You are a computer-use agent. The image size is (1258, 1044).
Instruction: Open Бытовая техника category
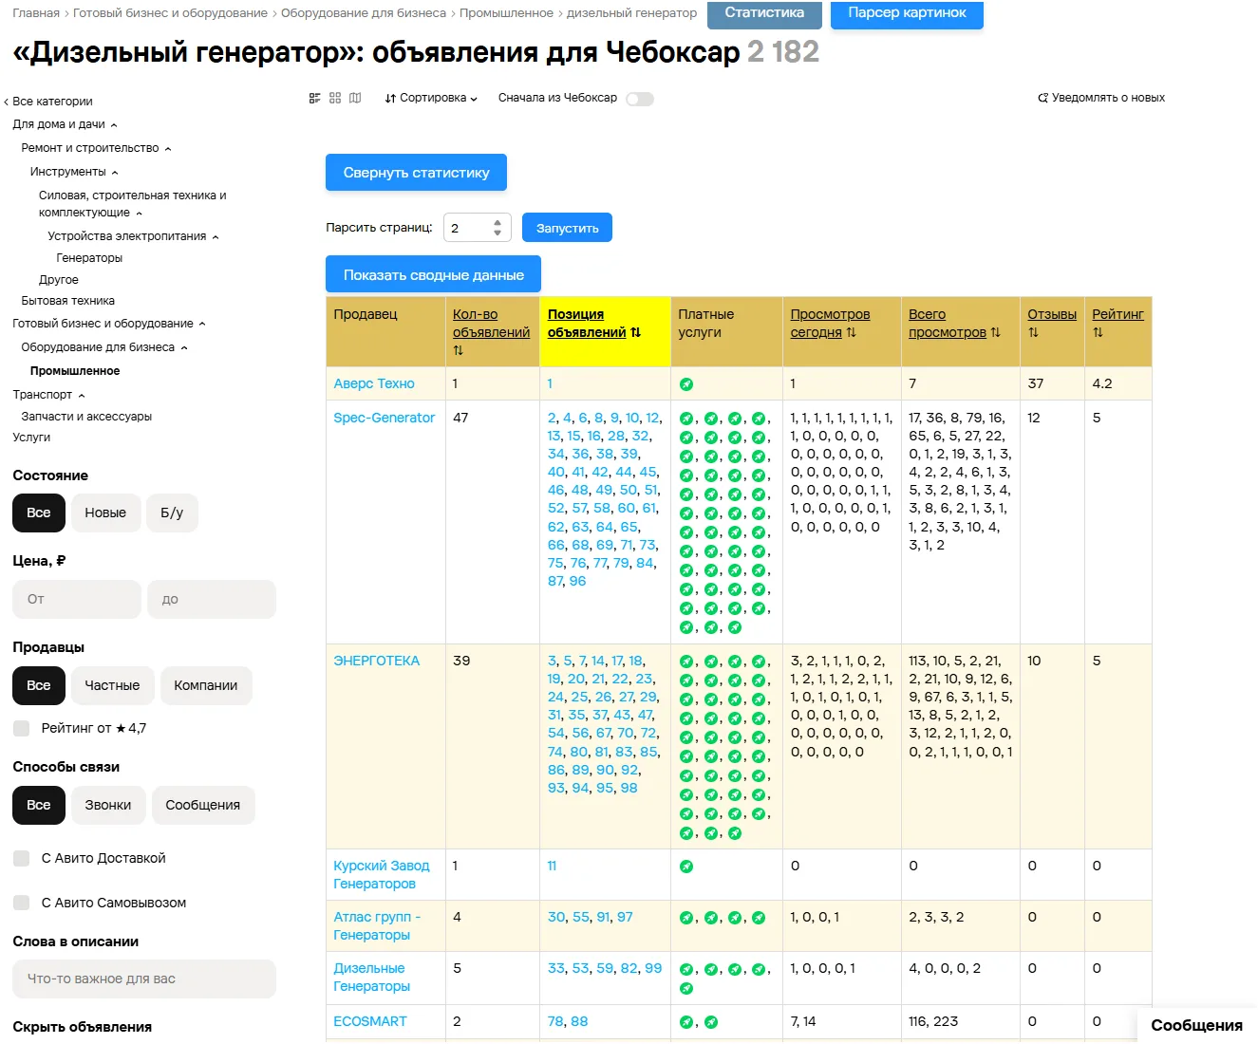point(67,301)
